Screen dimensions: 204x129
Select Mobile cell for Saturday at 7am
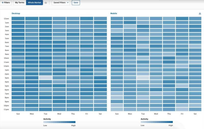(x=195, y=46)
